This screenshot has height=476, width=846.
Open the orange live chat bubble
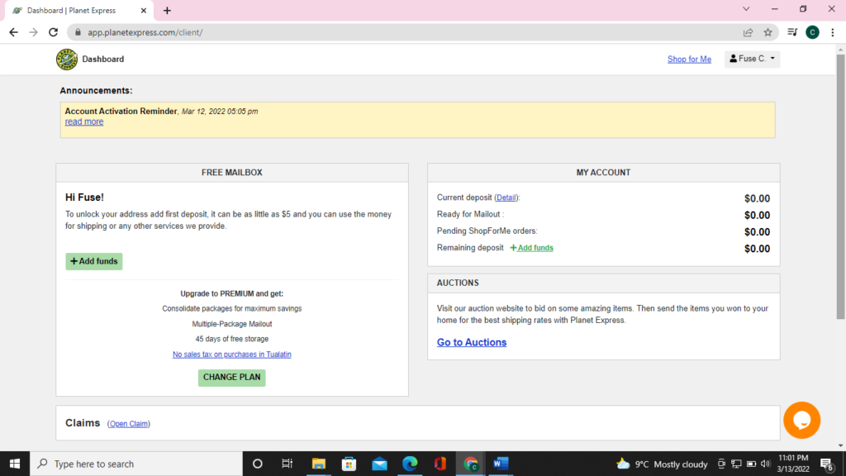(801, 420)
